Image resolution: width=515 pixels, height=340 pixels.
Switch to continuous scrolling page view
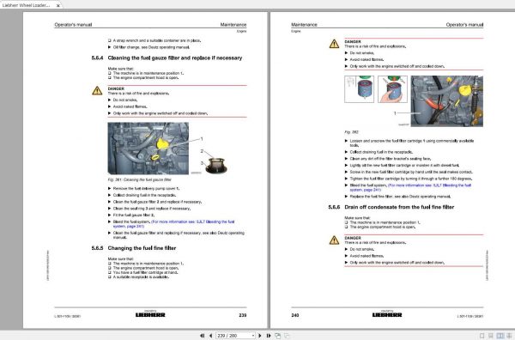(491, 336)
